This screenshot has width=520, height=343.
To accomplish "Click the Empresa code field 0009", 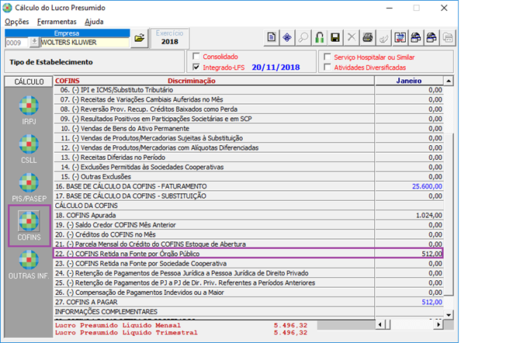I will click(17, 43).
